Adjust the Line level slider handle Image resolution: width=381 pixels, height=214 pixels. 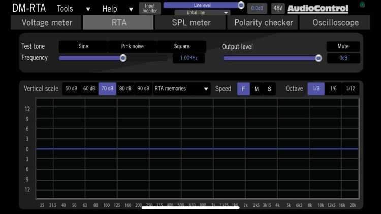pyautogui.click(x=241, y=5)
